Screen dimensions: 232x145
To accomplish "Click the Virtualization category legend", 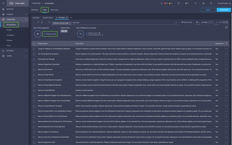I will tap(50, 34).
